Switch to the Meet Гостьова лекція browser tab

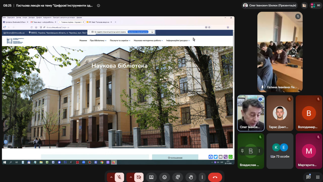[x=99, y=22]
